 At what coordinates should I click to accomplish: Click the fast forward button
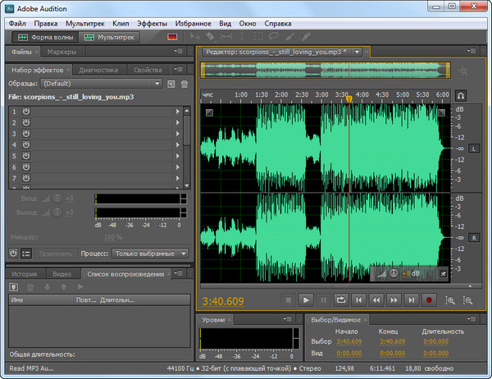(394, 300)
